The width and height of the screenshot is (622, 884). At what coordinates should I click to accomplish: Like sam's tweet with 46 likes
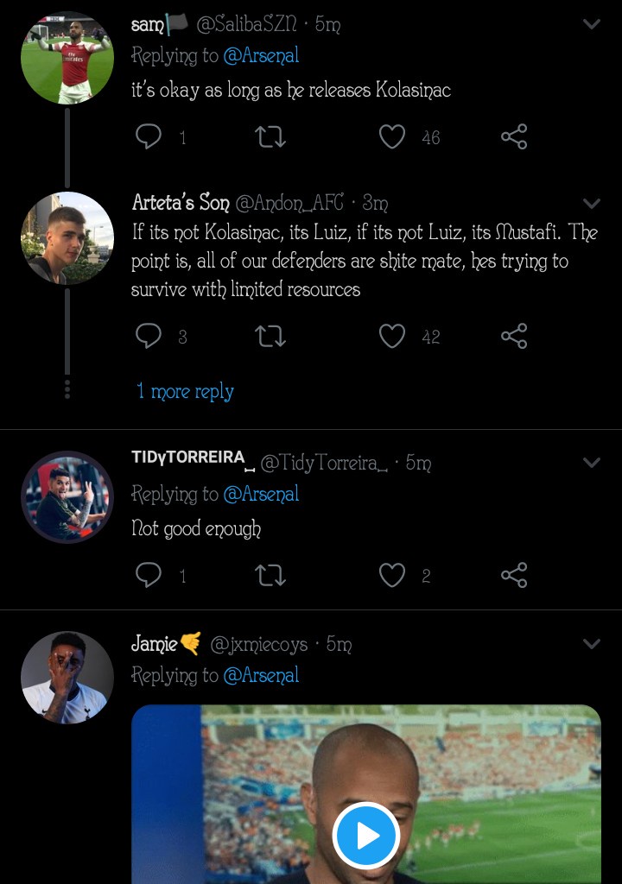coord(391,136)
